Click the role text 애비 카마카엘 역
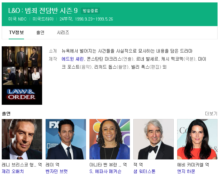220x181 pixels. coord(193,165)
